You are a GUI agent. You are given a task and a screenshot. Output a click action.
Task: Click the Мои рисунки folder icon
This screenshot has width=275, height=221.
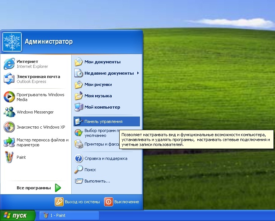pos(78,84)
